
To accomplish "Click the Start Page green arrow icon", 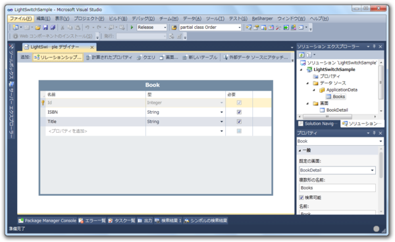I will click(286, 28).
